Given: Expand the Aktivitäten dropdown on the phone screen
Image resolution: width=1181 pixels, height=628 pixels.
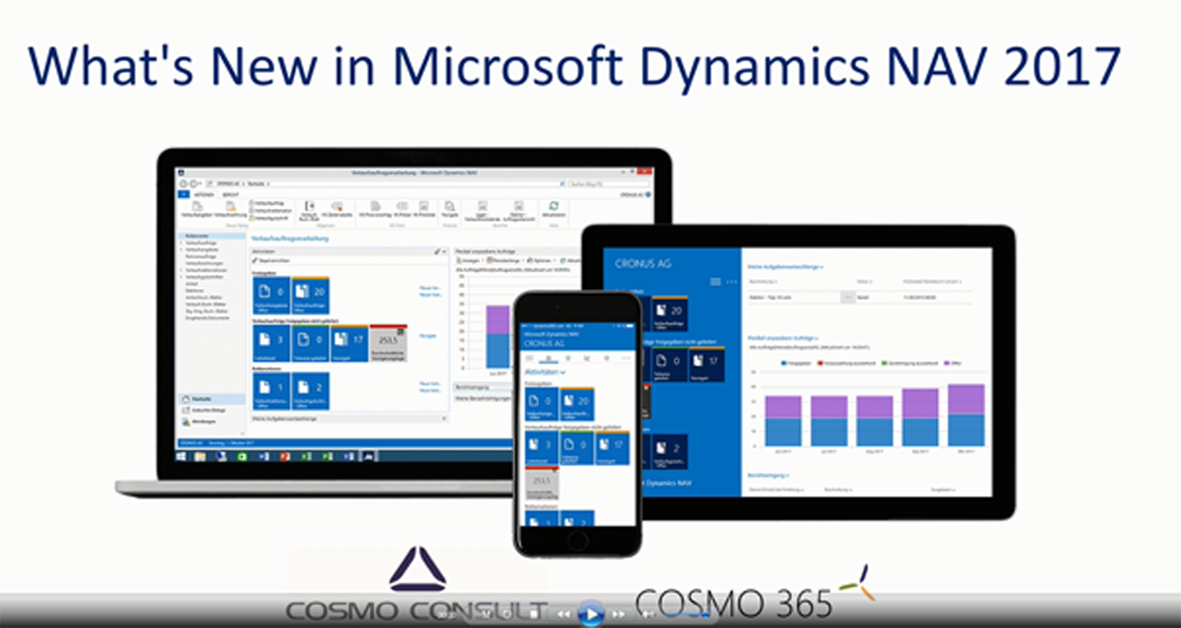Looking at the screenshot, I should [x=563, y=372].
